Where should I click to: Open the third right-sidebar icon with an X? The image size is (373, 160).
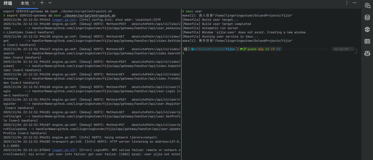point(367,29)
